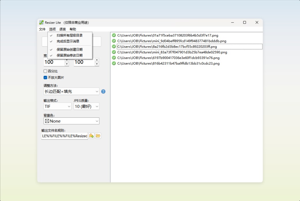Click the Resizer Lite app icon in titlebar
This screenshot has width=300, height=201.
[41, 22]
